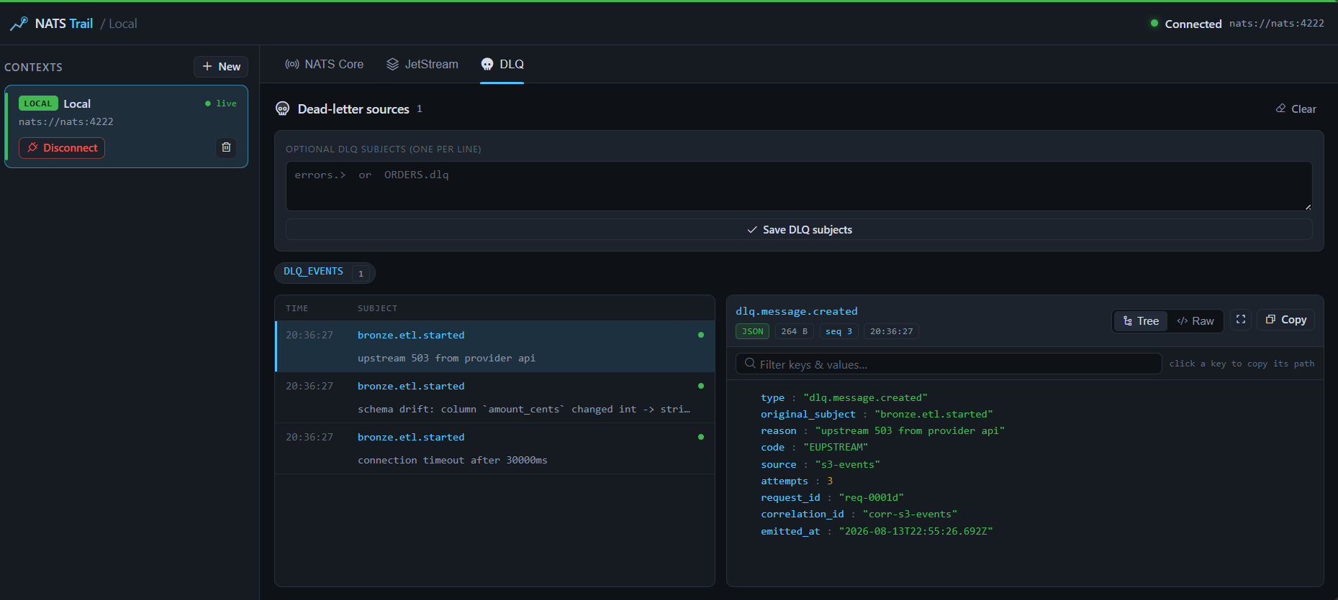Disconnect from the Local context
1338x600 pixels.
(62, 148)
